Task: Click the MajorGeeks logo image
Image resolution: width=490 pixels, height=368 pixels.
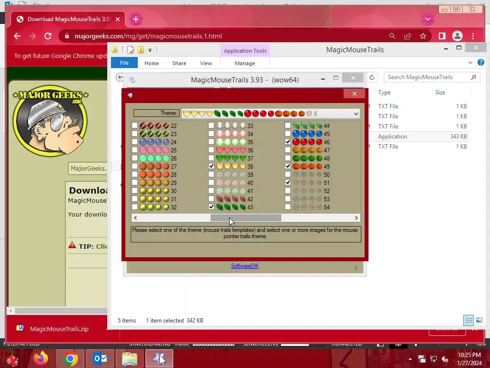Action: 50,120
